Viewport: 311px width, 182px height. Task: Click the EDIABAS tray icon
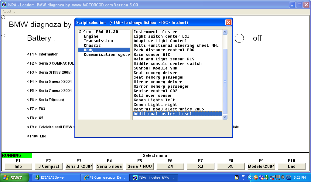click(x=266, y=177)
